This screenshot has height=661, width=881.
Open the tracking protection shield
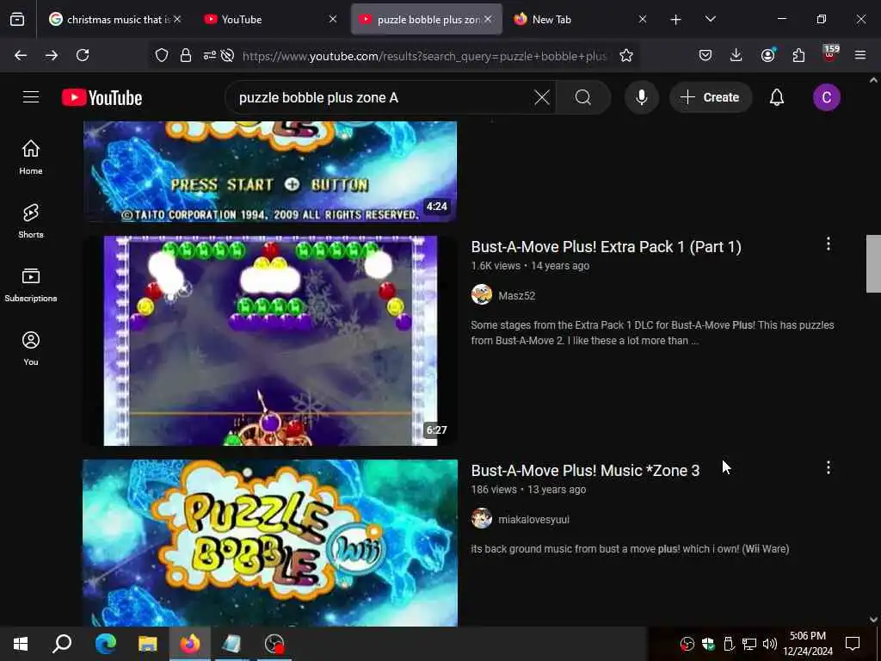[162, 55]
